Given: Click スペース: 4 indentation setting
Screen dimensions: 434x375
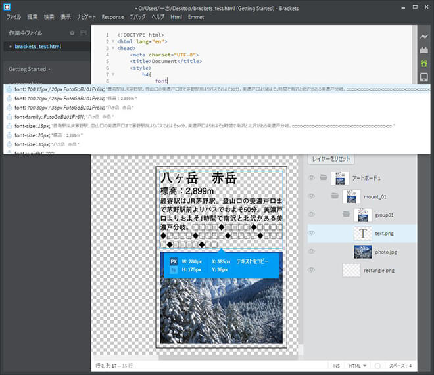Looking at the screenshot, I should coord(400,366).
